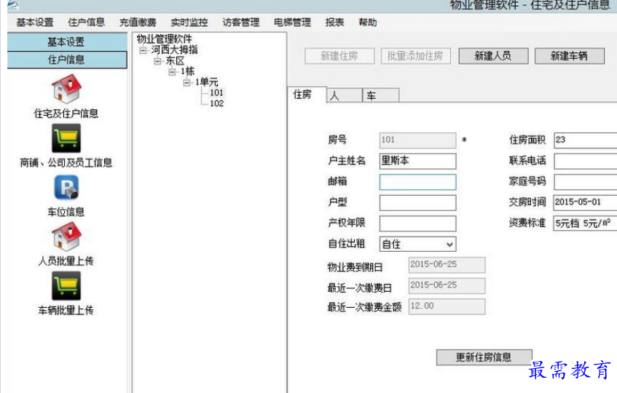Open the 帮助 menu
Viewport: 617px width, 393px height.
click(x=368, y=23)
